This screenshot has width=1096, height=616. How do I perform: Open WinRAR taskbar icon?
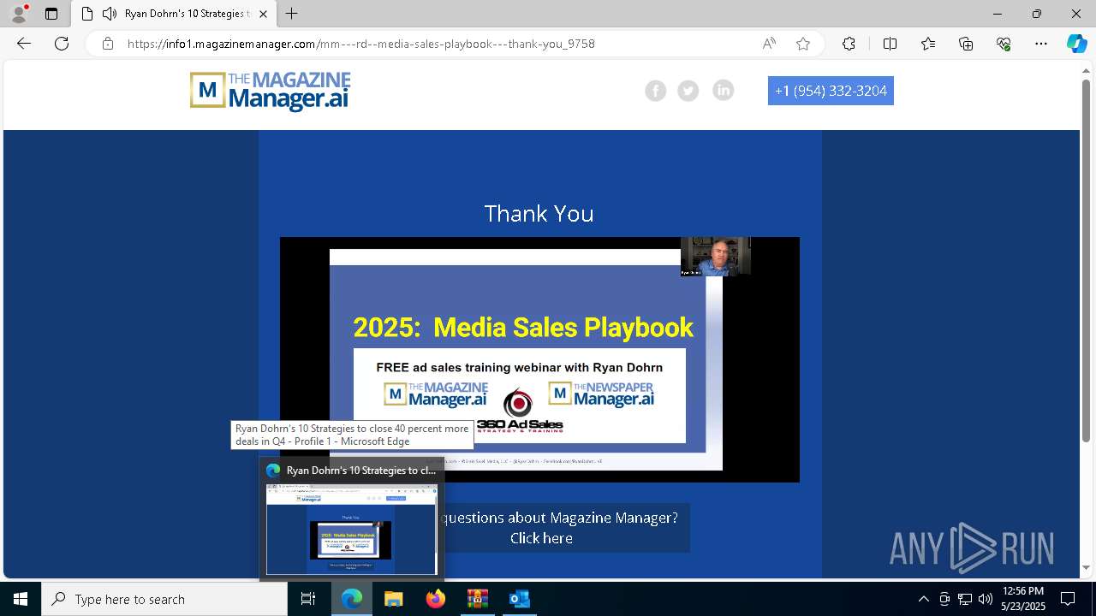point(477,599)
